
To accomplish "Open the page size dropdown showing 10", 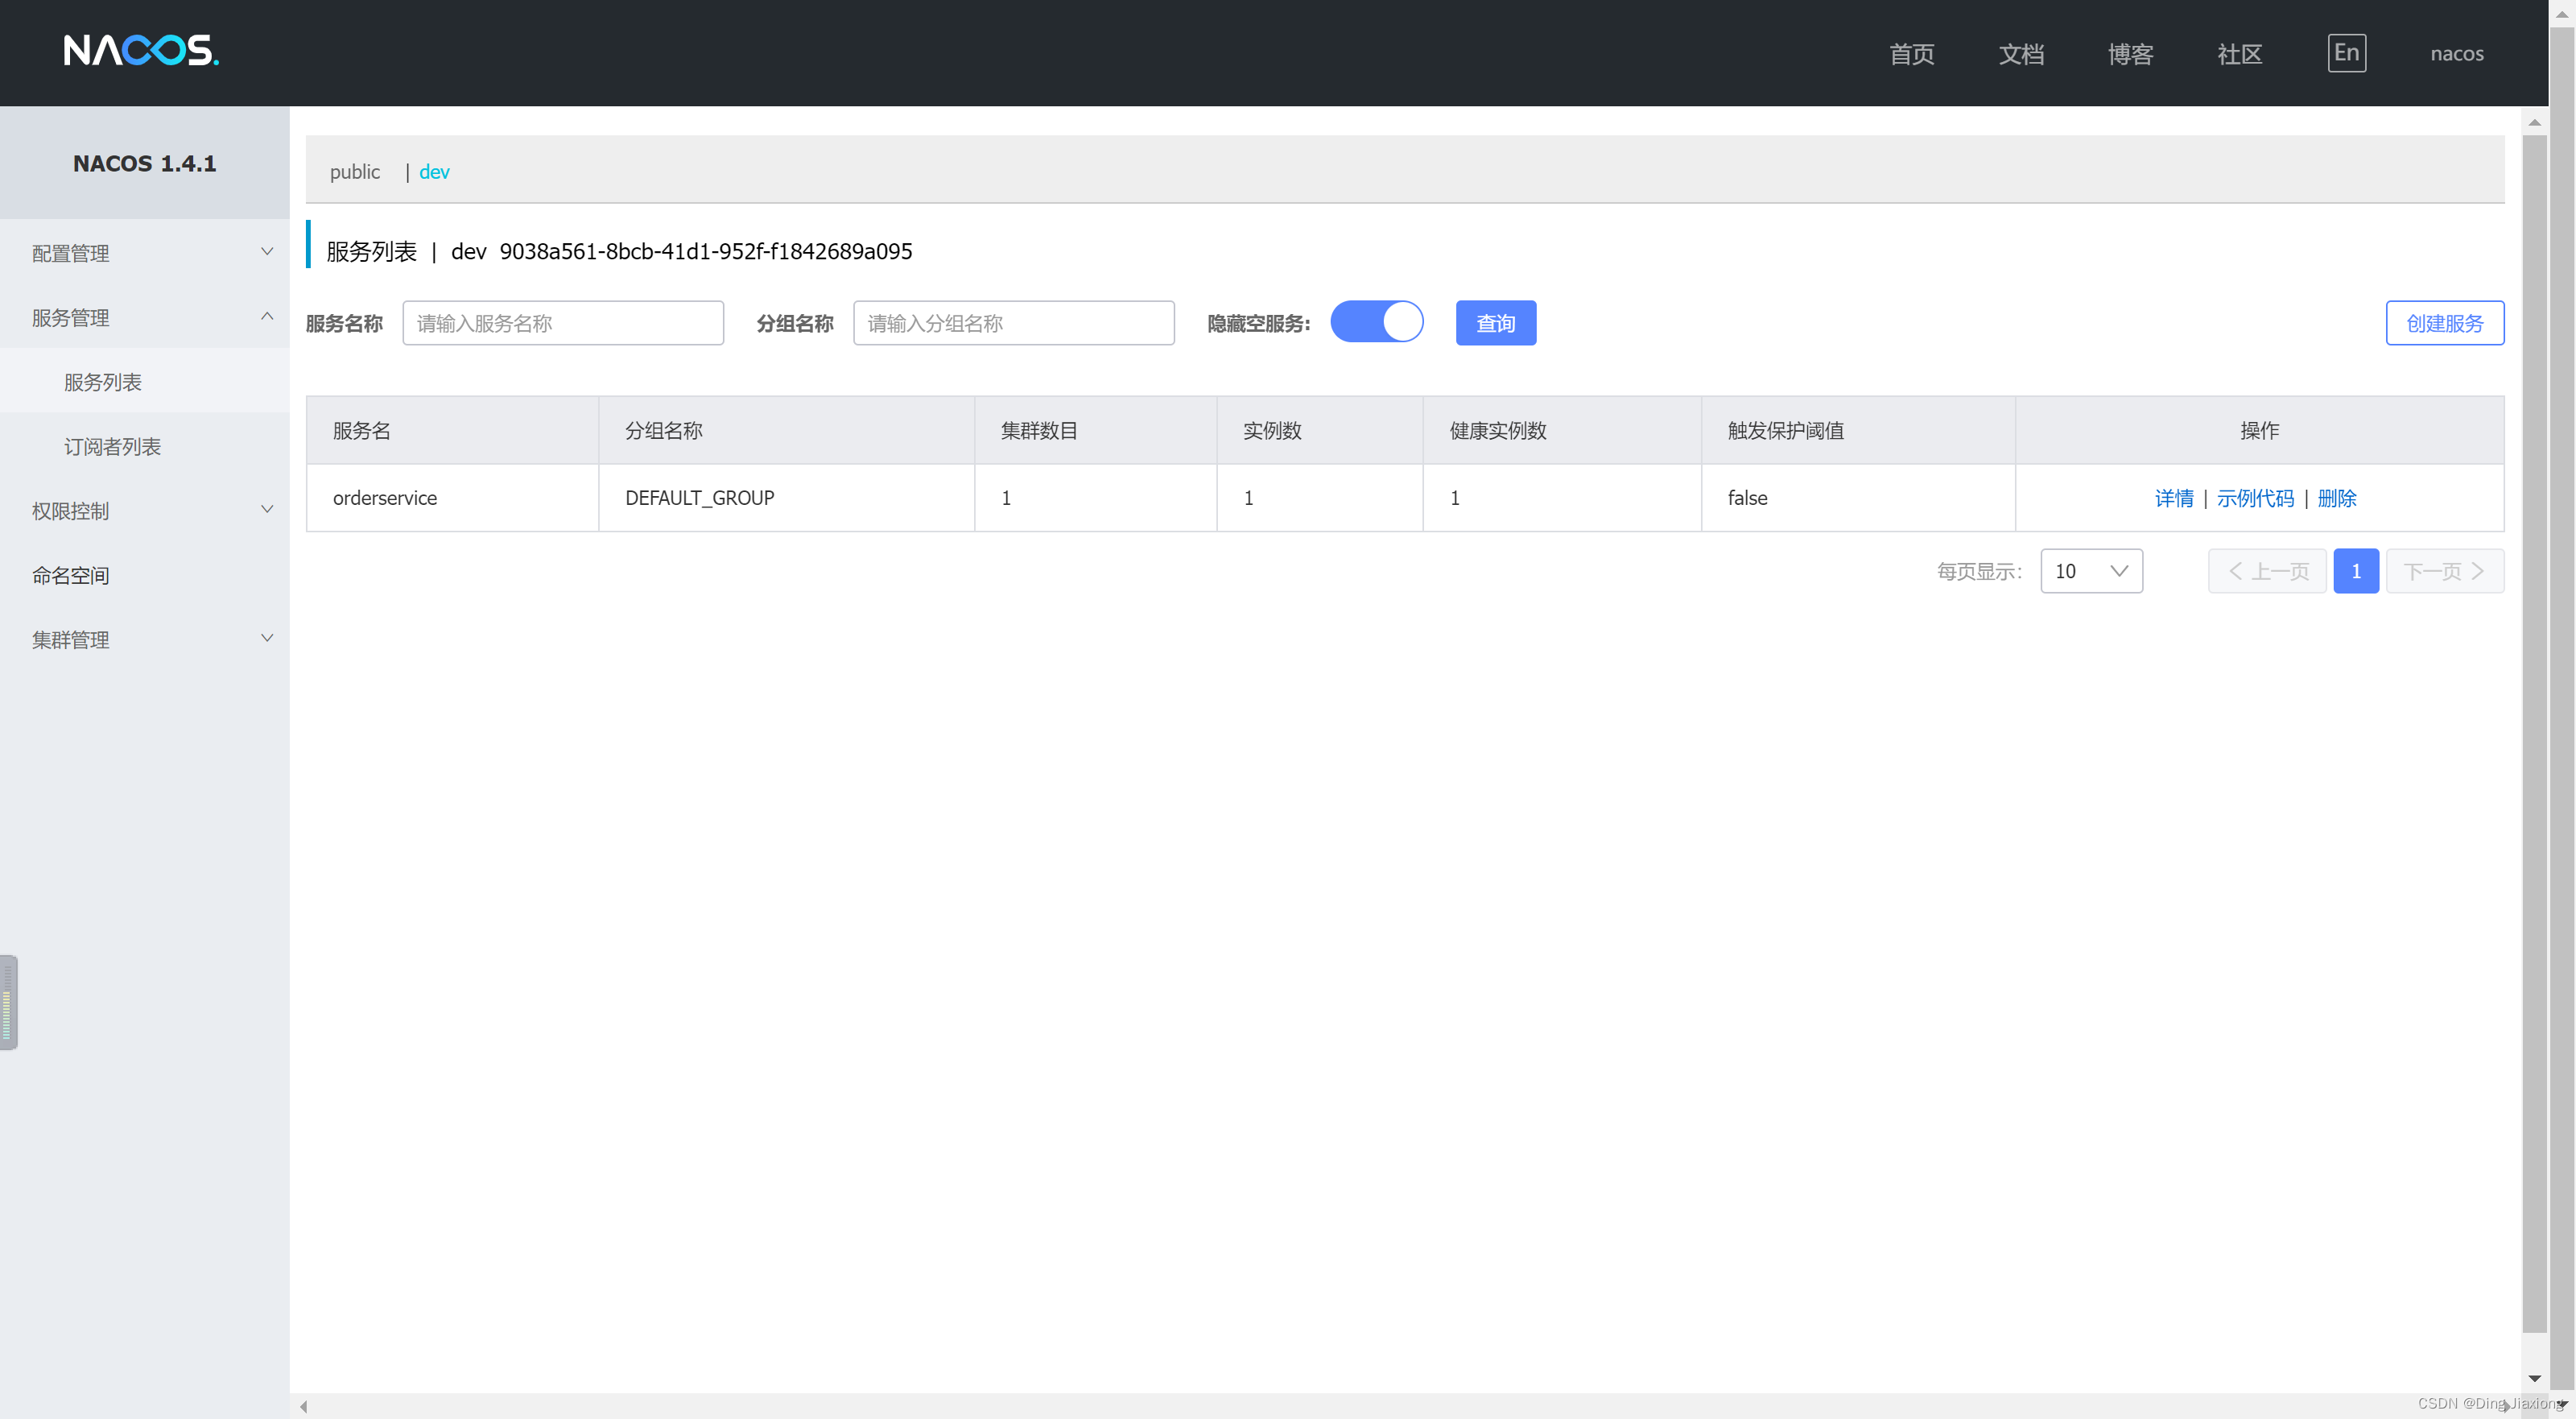I will 2091,570.
